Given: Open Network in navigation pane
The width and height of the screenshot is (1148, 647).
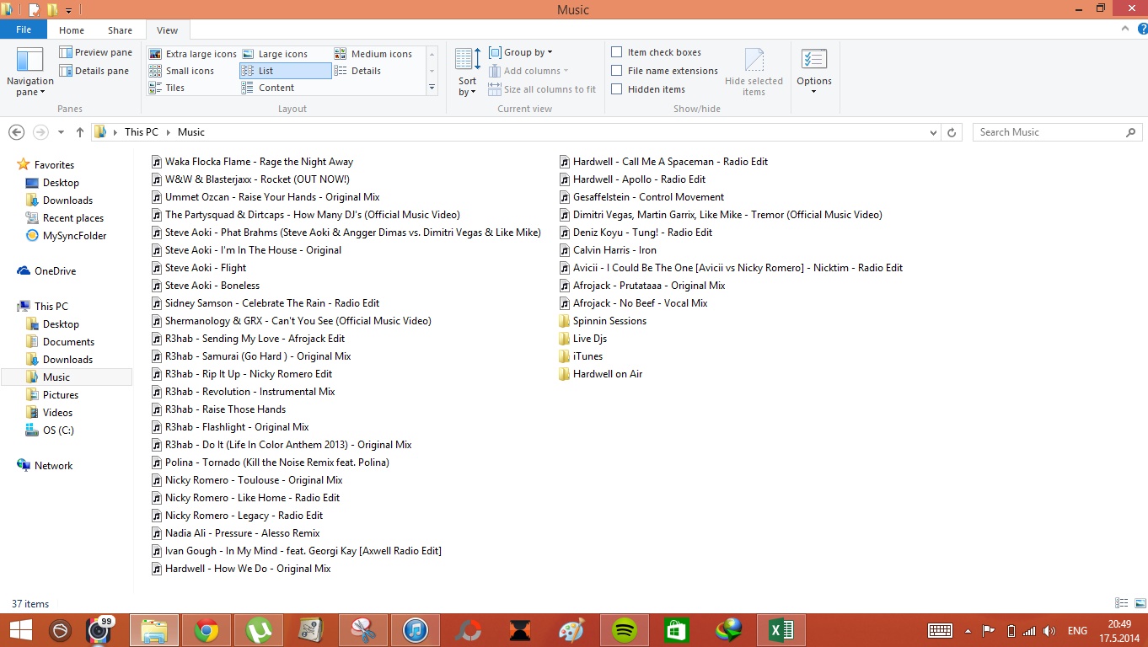Looking at the screenshot, I should tap(53, 466).
